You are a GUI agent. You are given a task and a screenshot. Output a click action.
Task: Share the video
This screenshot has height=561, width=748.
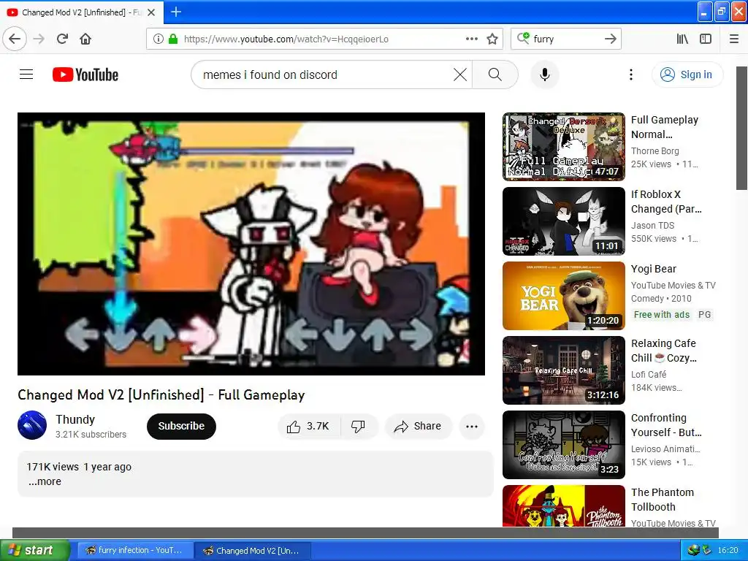coord(418,427)
